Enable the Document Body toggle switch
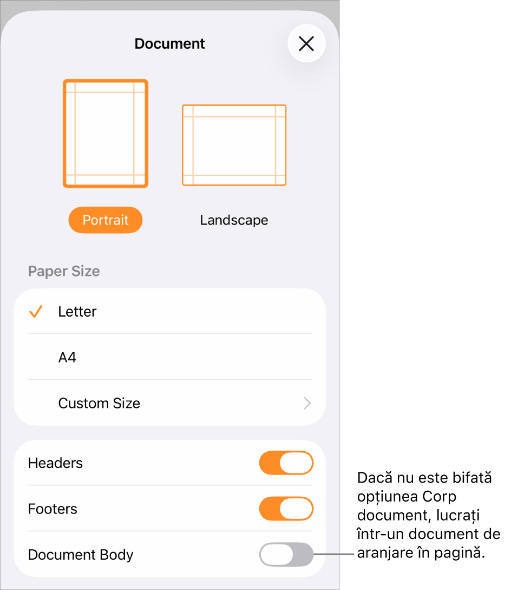Screen dimensions: 511x590 click(x=286, y=555)
